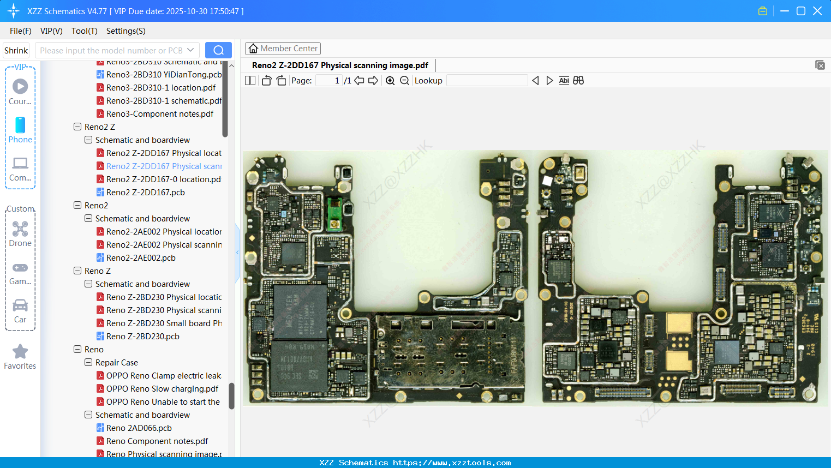This screenshot has width=831, height=468.
Task: Collapse Schematic and boardview under Reno2 Z
Action: pyautogui.click(x=88, y=140)
